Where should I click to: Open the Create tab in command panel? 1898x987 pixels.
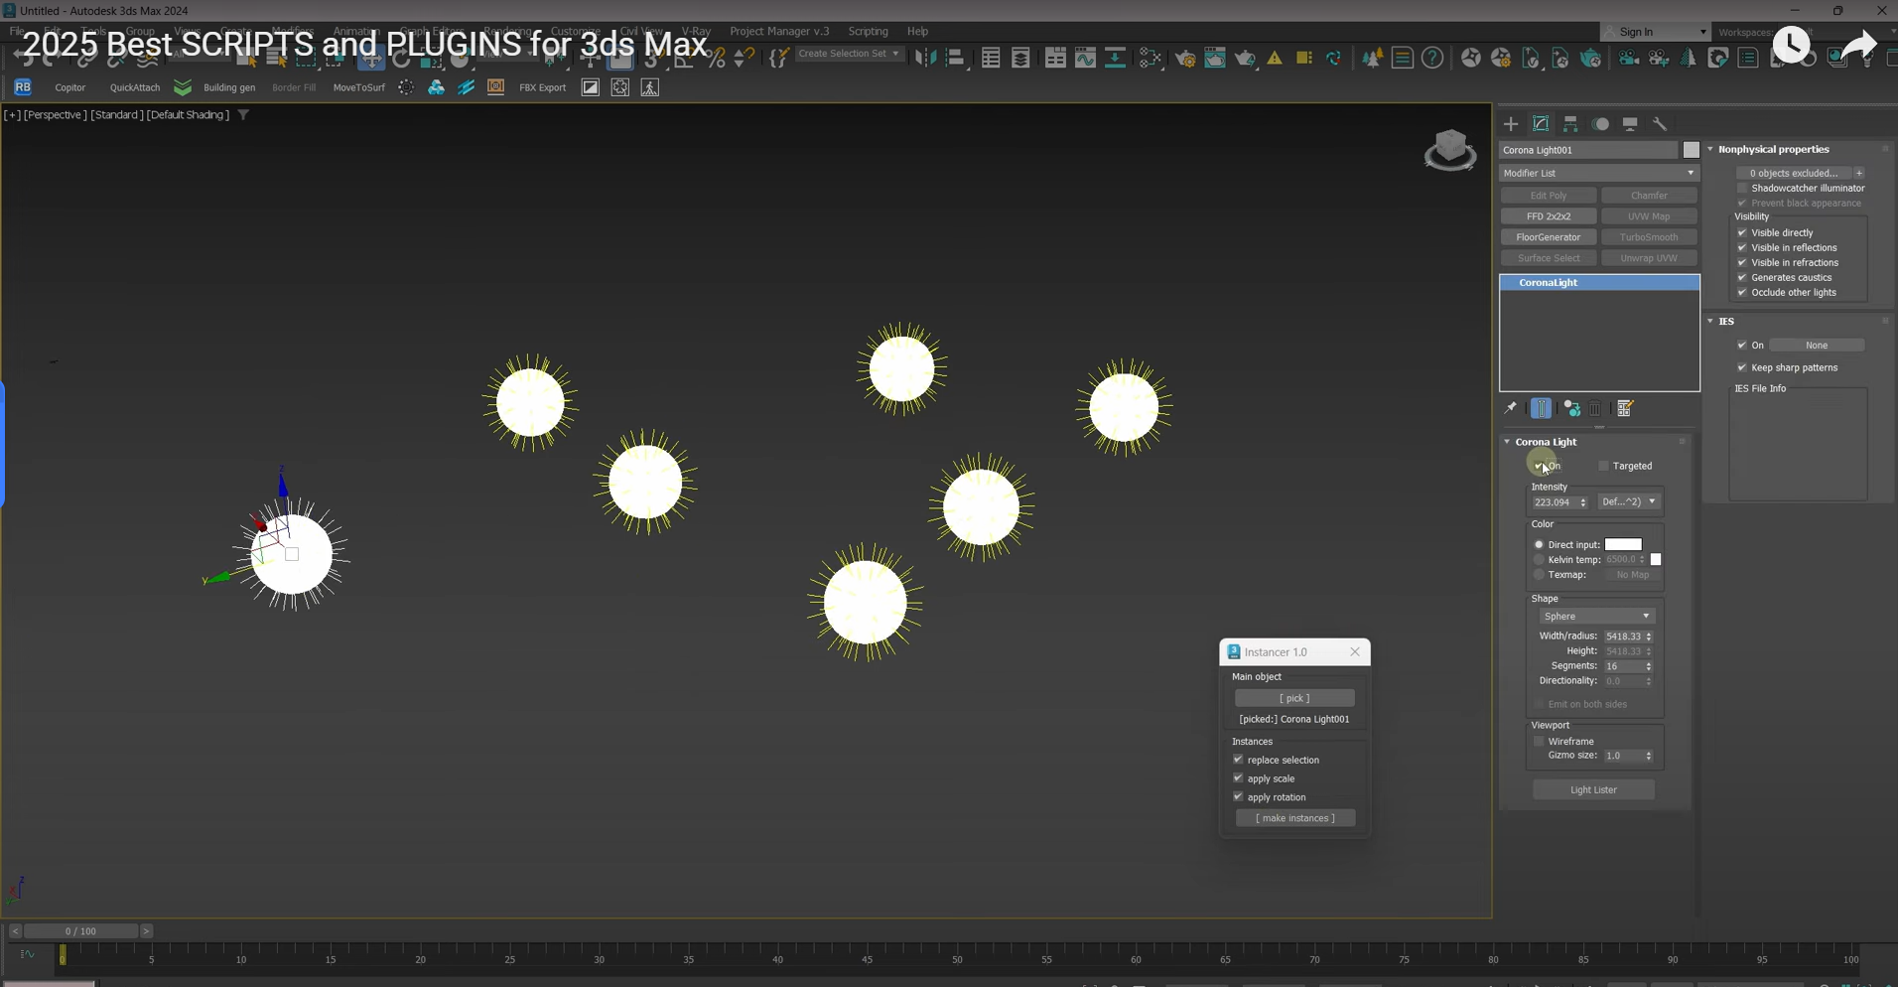pyautogui.click(x=1511, y=124)
